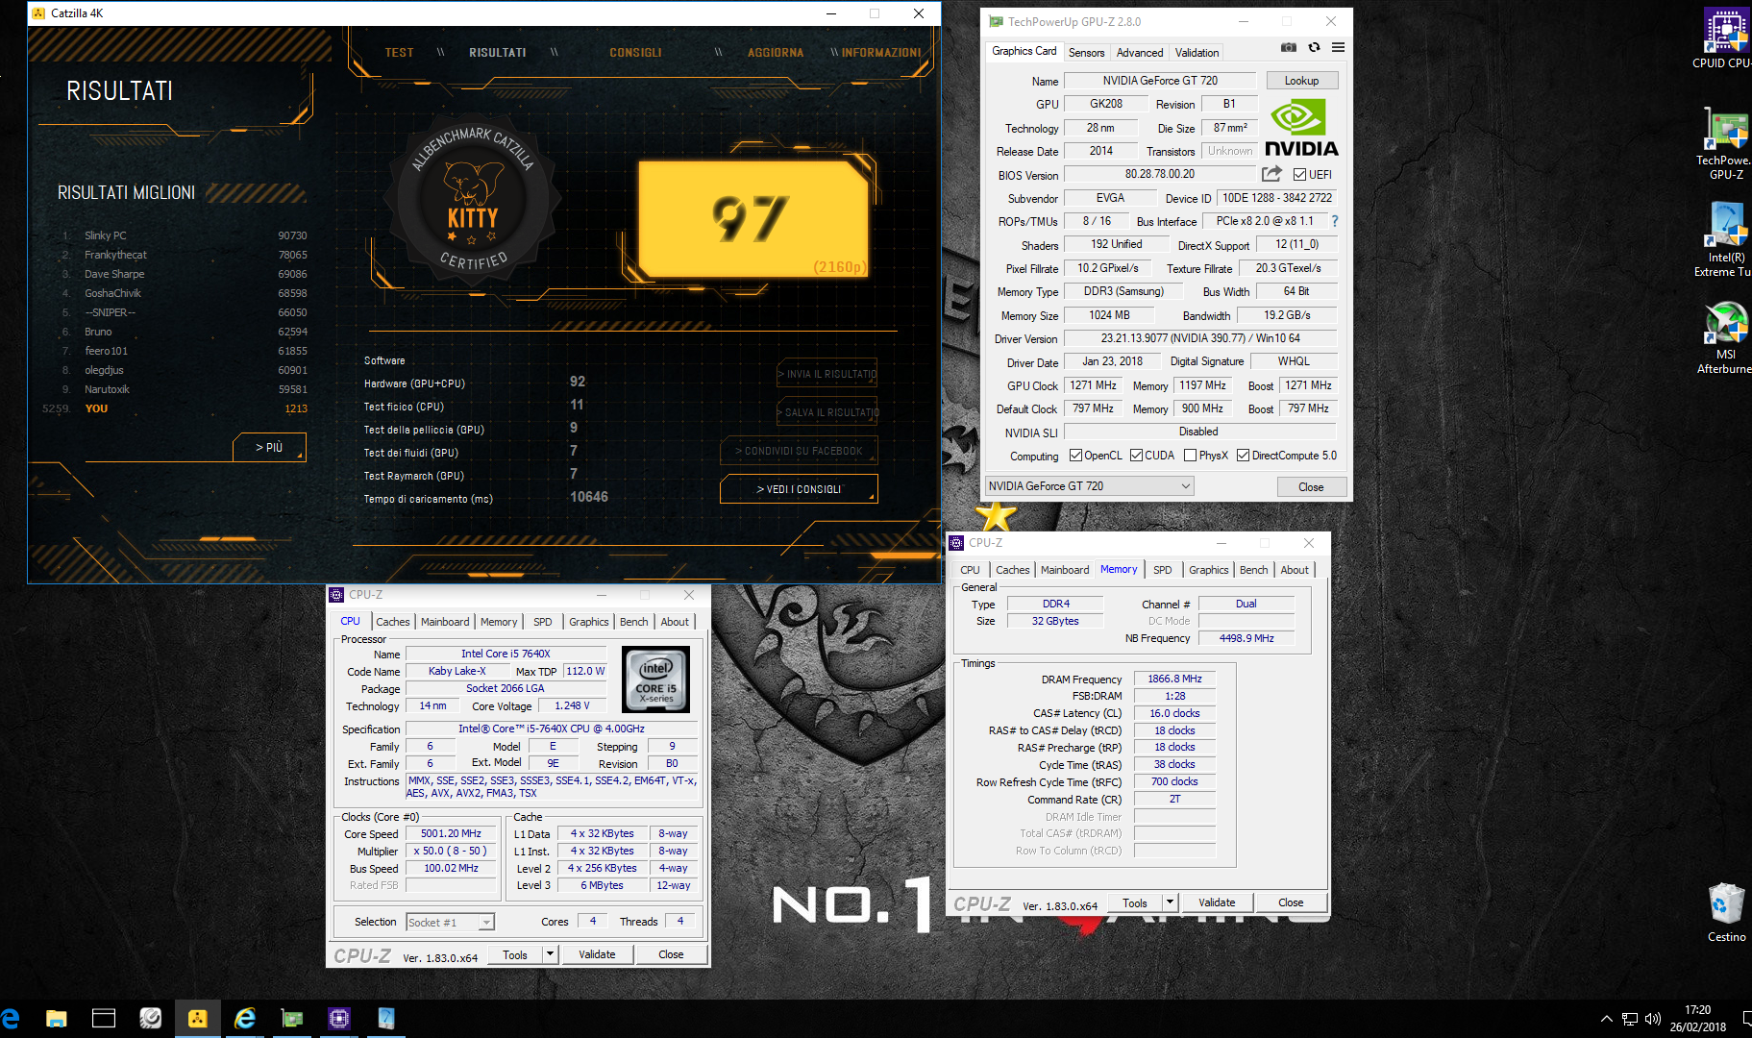Open the Socket #1 selection dropdown
The width and height of the screenshot is (1752, 1038).
point(450,923)
